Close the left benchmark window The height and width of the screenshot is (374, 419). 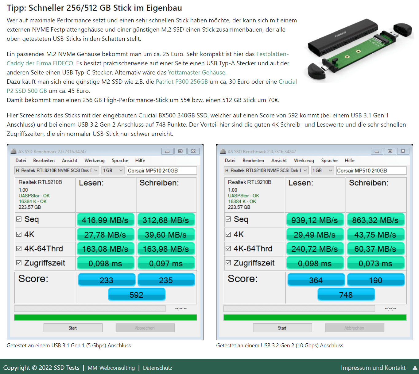(x=194, y=151)
